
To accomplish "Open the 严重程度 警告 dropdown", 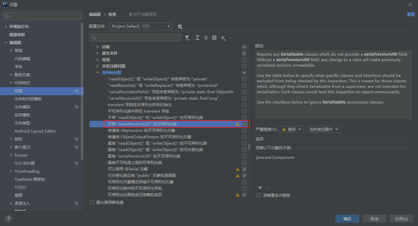I will (291, 129).
